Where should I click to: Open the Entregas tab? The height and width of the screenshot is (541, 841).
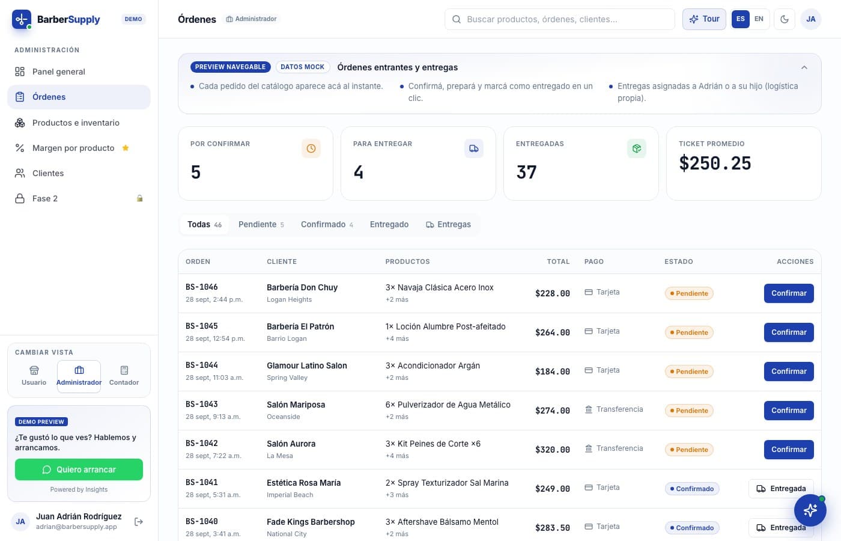(x=448, y=224)
